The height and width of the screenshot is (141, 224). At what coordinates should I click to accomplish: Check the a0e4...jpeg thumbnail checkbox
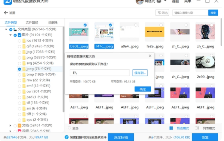point(136,25)
